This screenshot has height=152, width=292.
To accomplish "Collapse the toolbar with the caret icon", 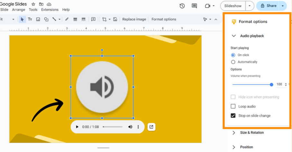I will [x=216, y=19].
